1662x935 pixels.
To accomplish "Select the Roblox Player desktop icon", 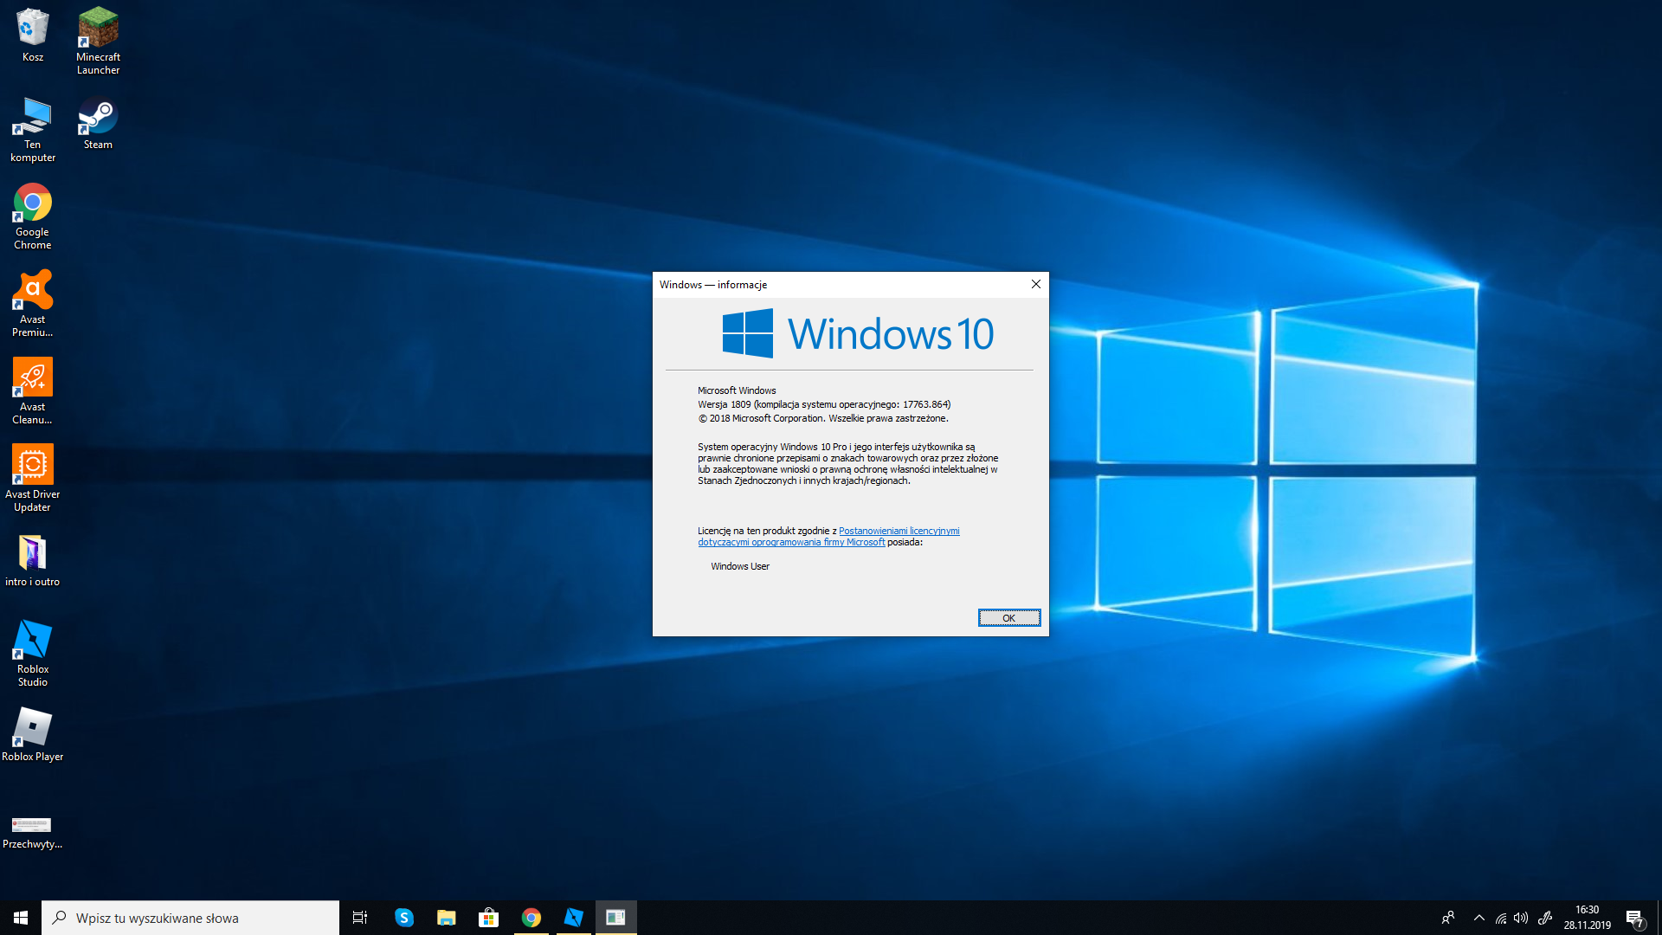I will coord(32,734).
